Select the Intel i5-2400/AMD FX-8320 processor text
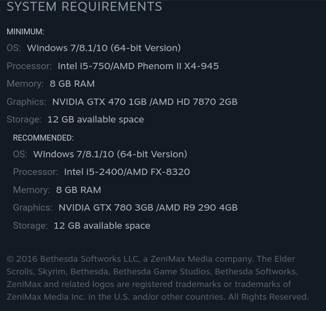Screen dimensions: 326x311 point(127,172)
